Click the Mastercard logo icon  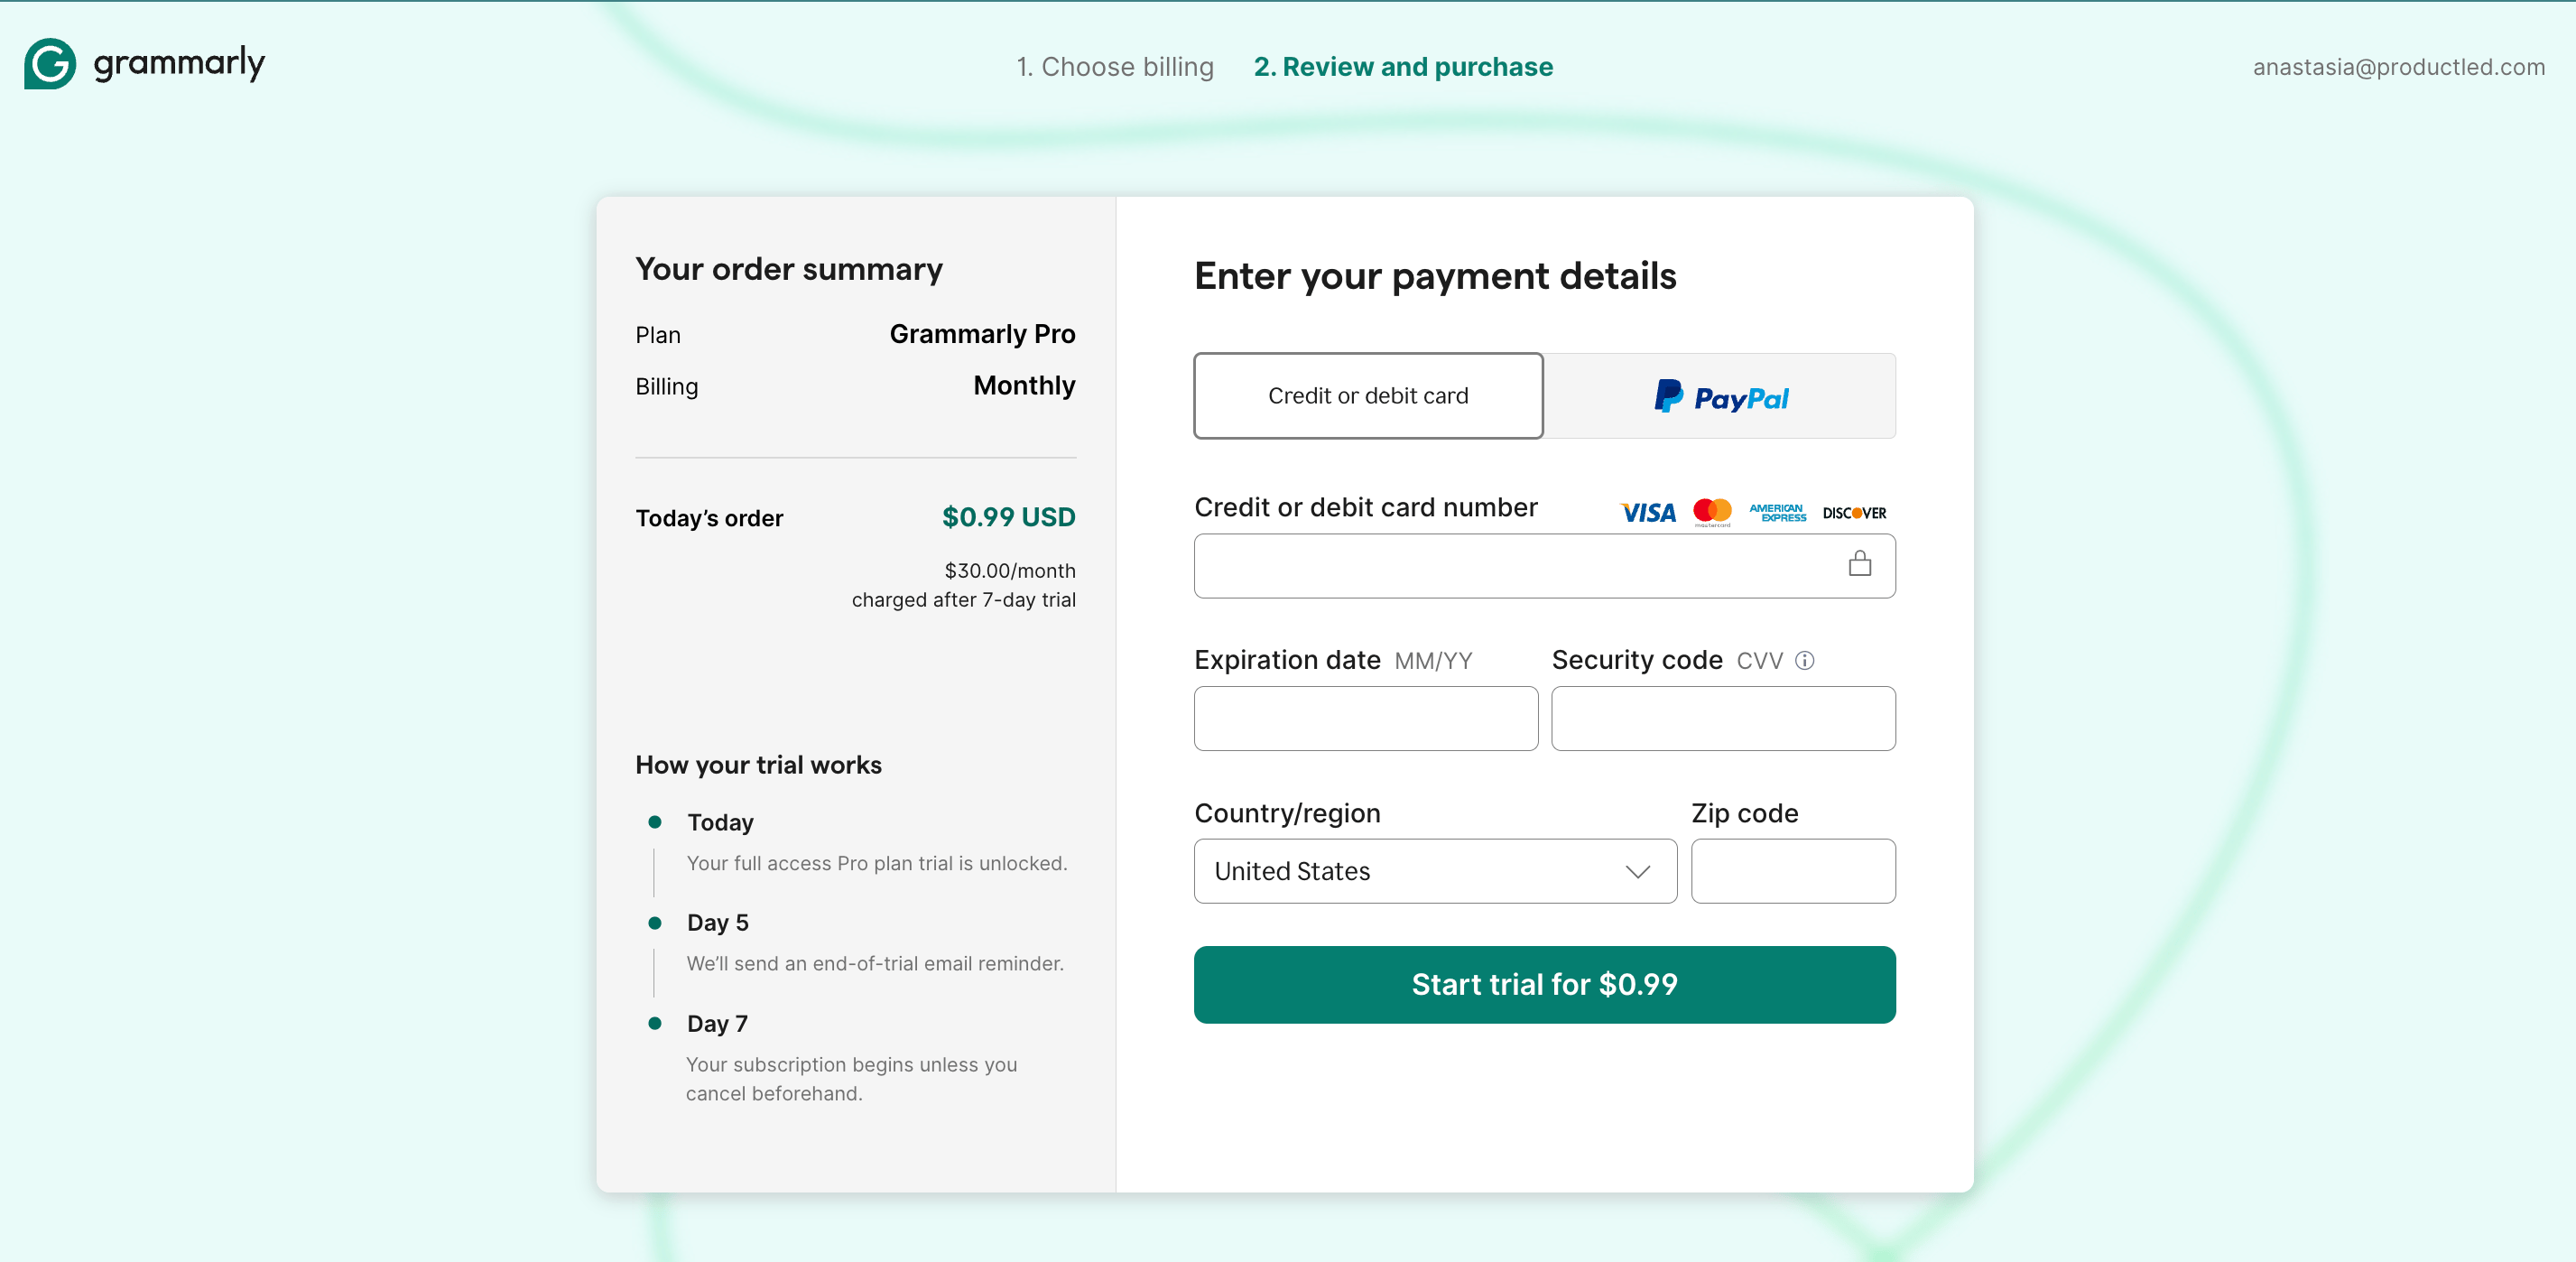click(x=1712, y=512)
